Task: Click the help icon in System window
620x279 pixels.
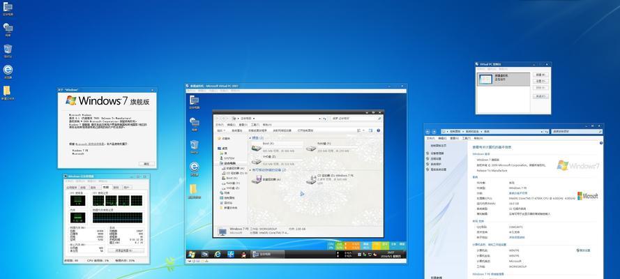Action: tap(601, 143)
